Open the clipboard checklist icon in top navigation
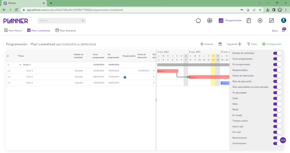The width and height of the screenshot is (290, 153). point(249,20)
